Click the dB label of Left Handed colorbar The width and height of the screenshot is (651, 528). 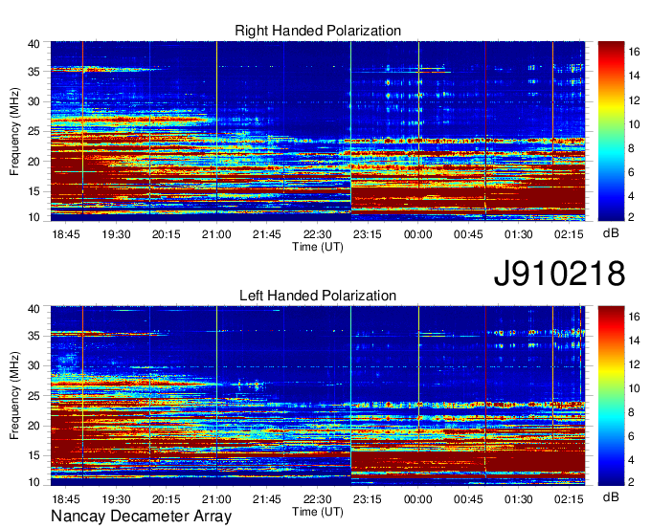[611, 496]
